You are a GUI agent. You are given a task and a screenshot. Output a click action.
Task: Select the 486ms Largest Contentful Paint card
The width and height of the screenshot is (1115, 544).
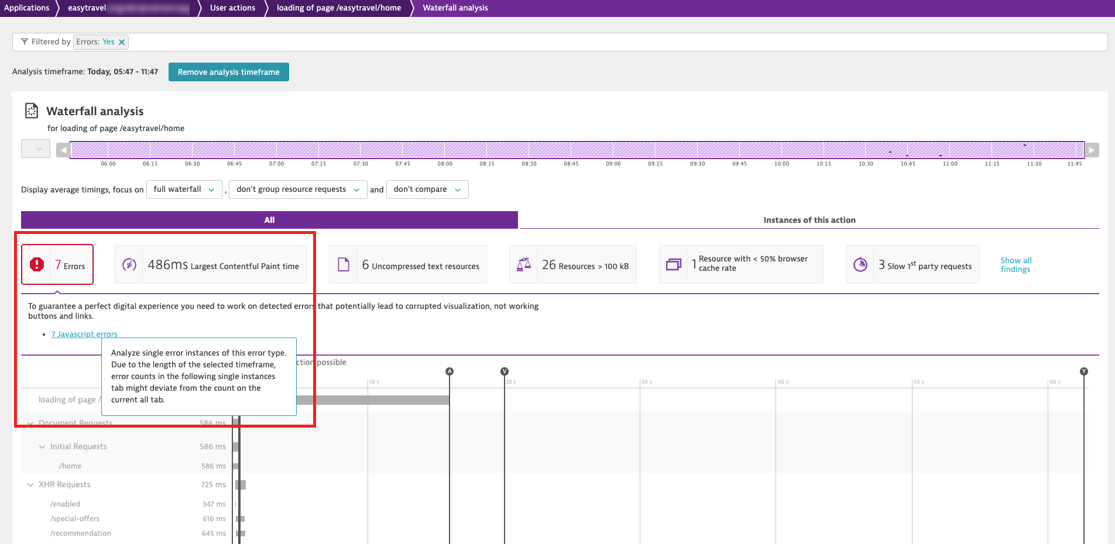(x=211, y=264)
